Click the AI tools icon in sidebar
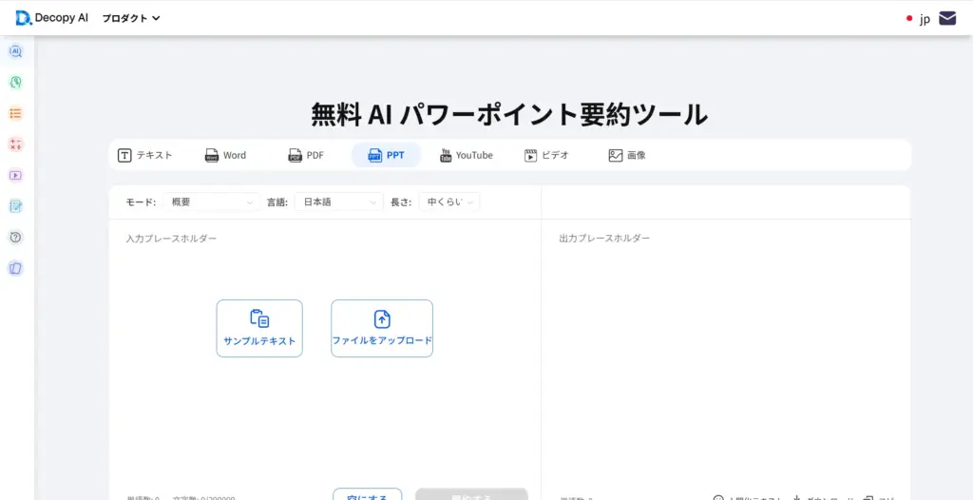Image resolution: width=973 pixels, height=500 pixels. pos(15,51)
